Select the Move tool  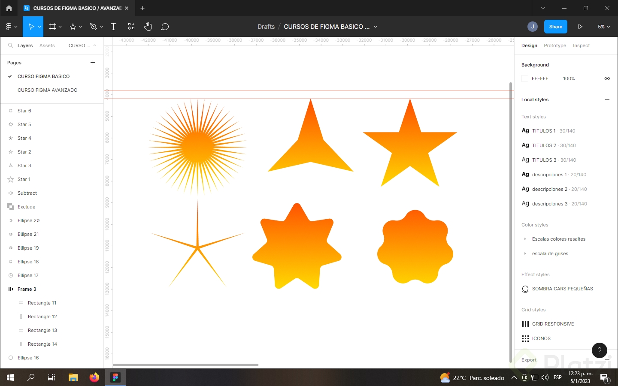[x=31, y=27]
